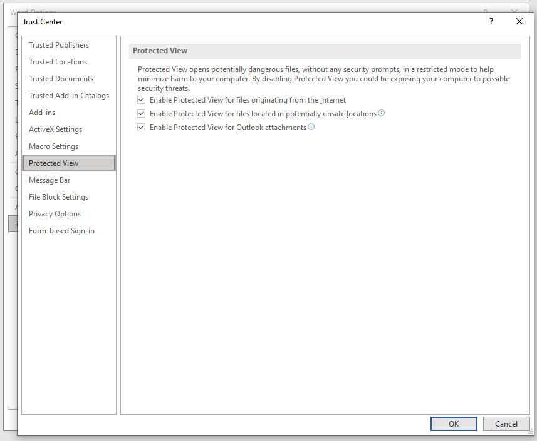This screenshot has height=441, width=537.
Task: Select Trusted Locations in sidebar
Action: tap(58, 62)
